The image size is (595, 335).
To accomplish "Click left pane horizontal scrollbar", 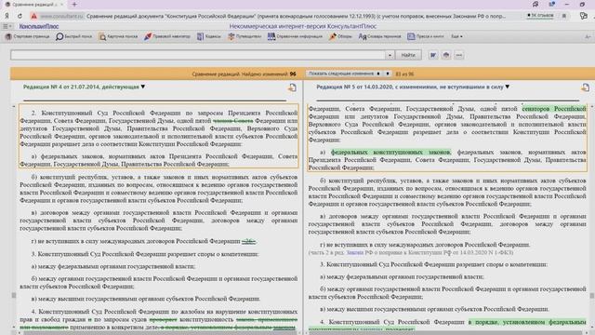I will pos(159,333).
